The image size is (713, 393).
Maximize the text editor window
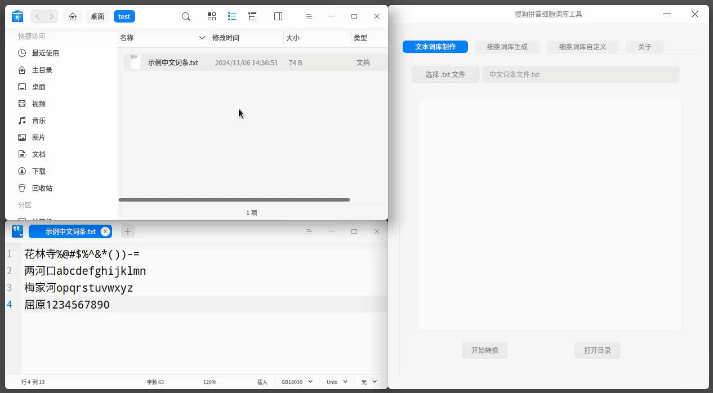(x=354, y=231)
